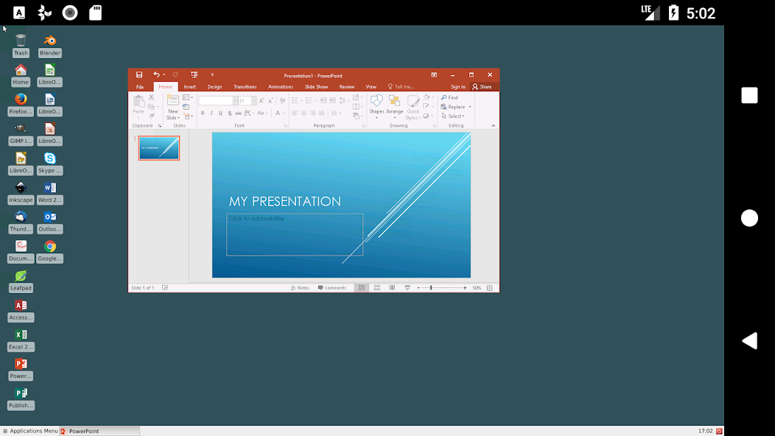Switch to the Design tab
The width and height of the screenshot is (775, 436).
point(214,87)
